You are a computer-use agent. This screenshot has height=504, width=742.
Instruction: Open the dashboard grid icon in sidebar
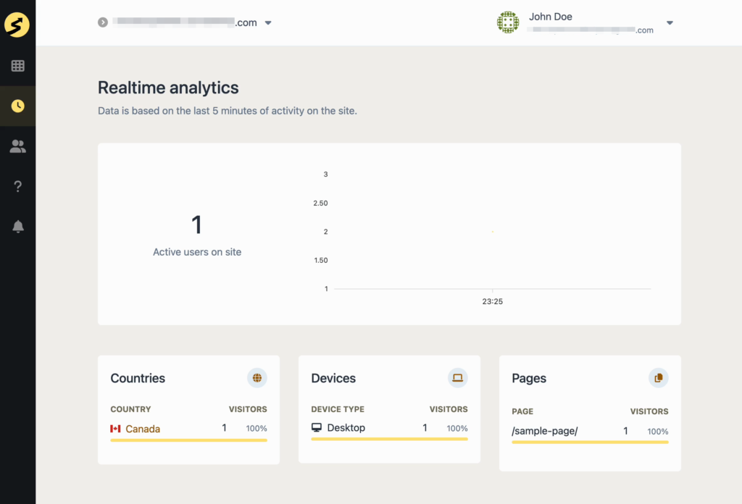(x=18, y=66)
